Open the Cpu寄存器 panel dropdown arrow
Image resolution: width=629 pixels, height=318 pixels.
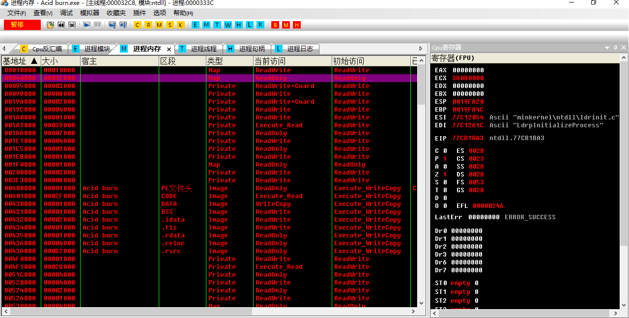(607, 48)
